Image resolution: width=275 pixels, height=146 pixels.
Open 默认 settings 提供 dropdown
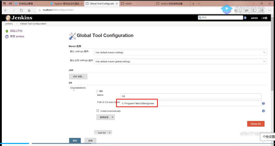180,52
